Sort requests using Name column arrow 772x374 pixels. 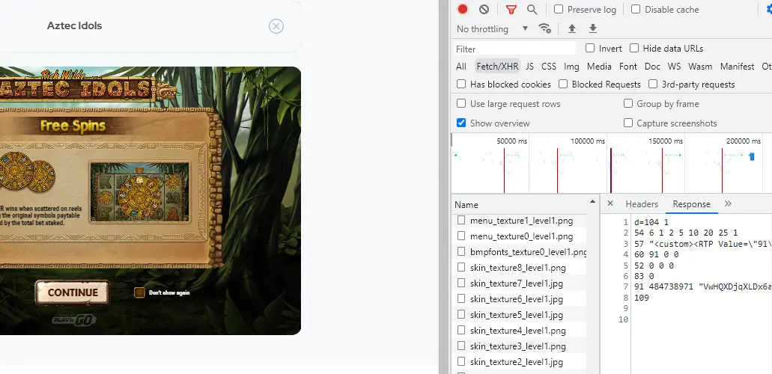point(592,202)
